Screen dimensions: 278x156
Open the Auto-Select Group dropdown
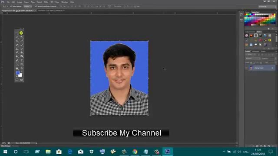[x=28, y=6]
